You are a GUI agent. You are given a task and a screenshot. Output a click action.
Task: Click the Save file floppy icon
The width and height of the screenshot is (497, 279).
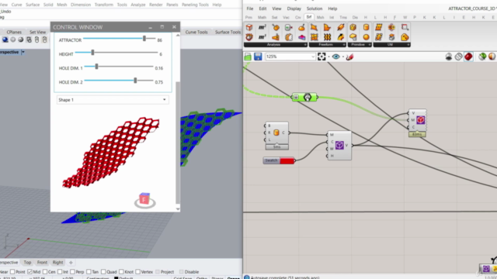pos(258,57)
